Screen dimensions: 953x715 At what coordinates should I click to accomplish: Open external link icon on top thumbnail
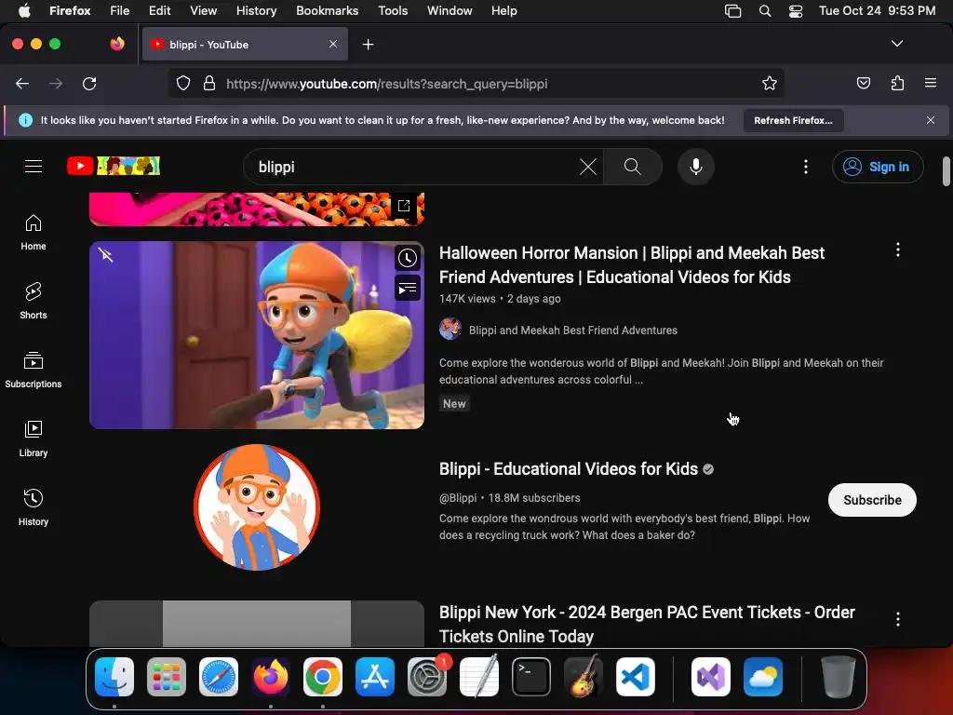point(404,206)
